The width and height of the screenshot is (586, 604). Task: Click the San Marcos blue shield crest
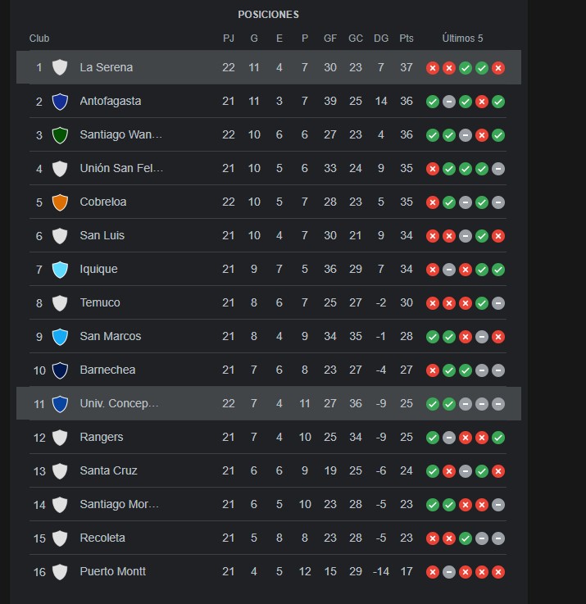point(60,337)
